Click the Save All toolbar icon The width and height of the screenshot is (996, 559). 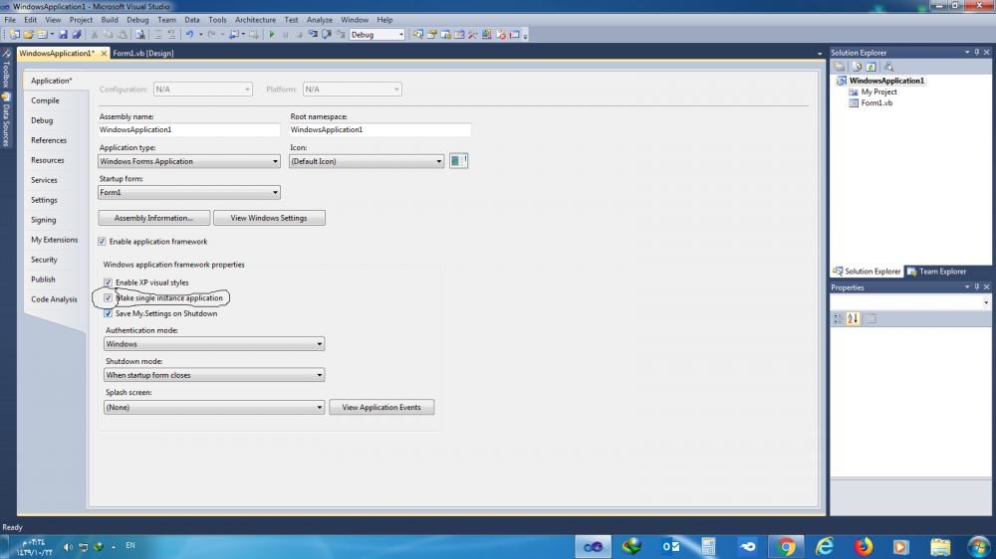click(77, 34)
